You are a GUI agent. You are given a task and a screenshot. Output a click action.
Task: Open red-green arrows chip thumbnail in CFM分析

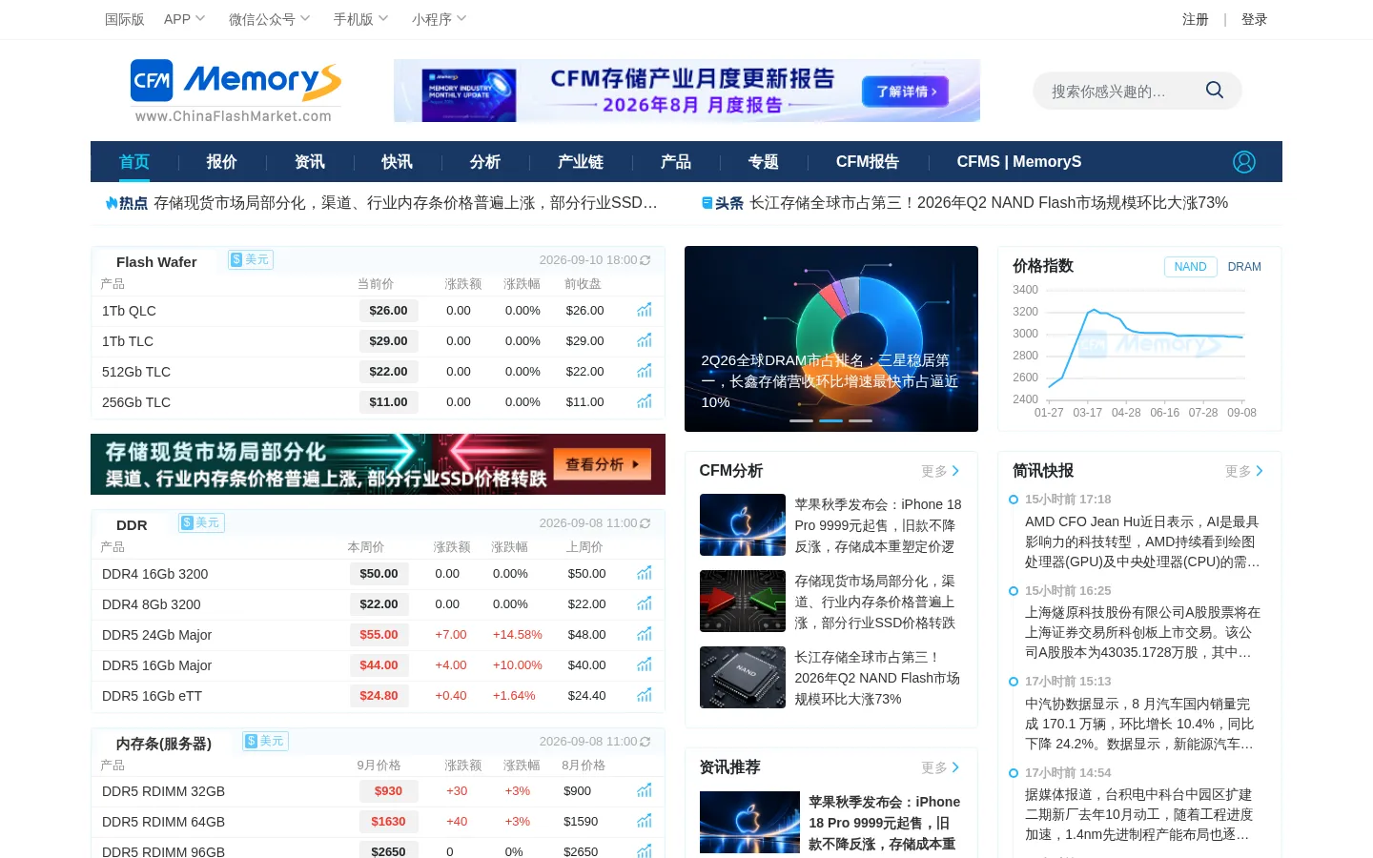click(x=743, y=601)
